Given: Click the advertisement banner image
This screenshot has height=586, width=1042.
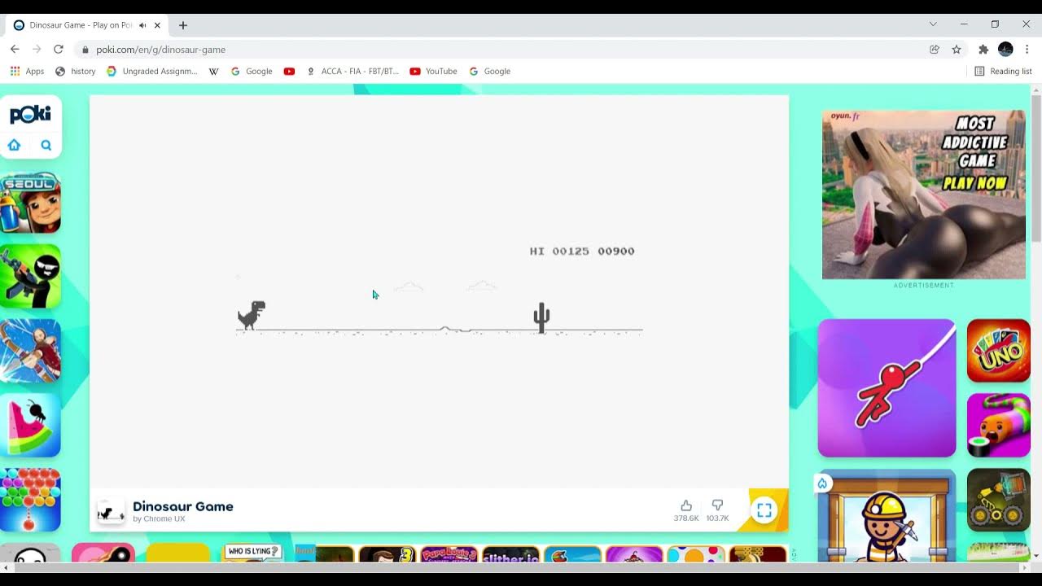Looking at the screenshot, I should point(924,195).
